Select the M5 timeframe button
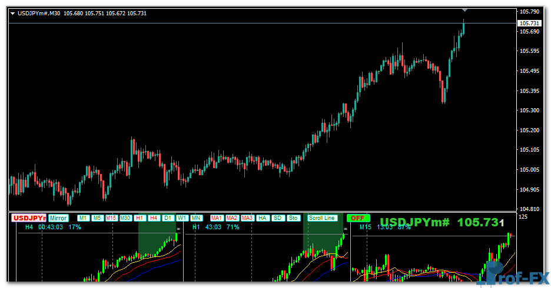The width and height of the screenshot is (551, 288). pos(97,218)
